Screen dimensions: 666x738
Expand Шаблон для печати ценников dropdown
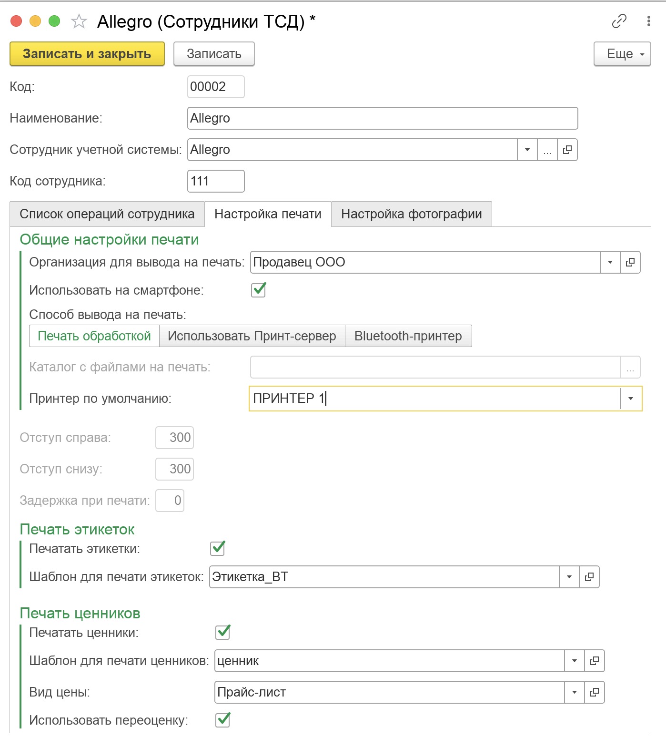pyautogui.click(x=575, y=661)
